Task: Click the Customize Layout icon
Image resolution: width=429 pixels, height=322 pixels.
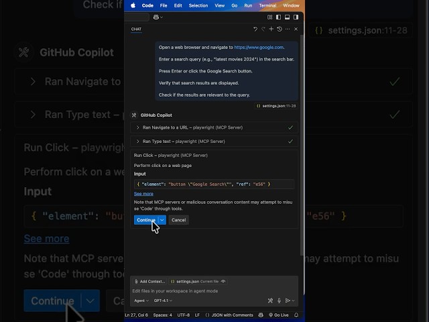Action: pyautogui.click(x=269, y=17)
